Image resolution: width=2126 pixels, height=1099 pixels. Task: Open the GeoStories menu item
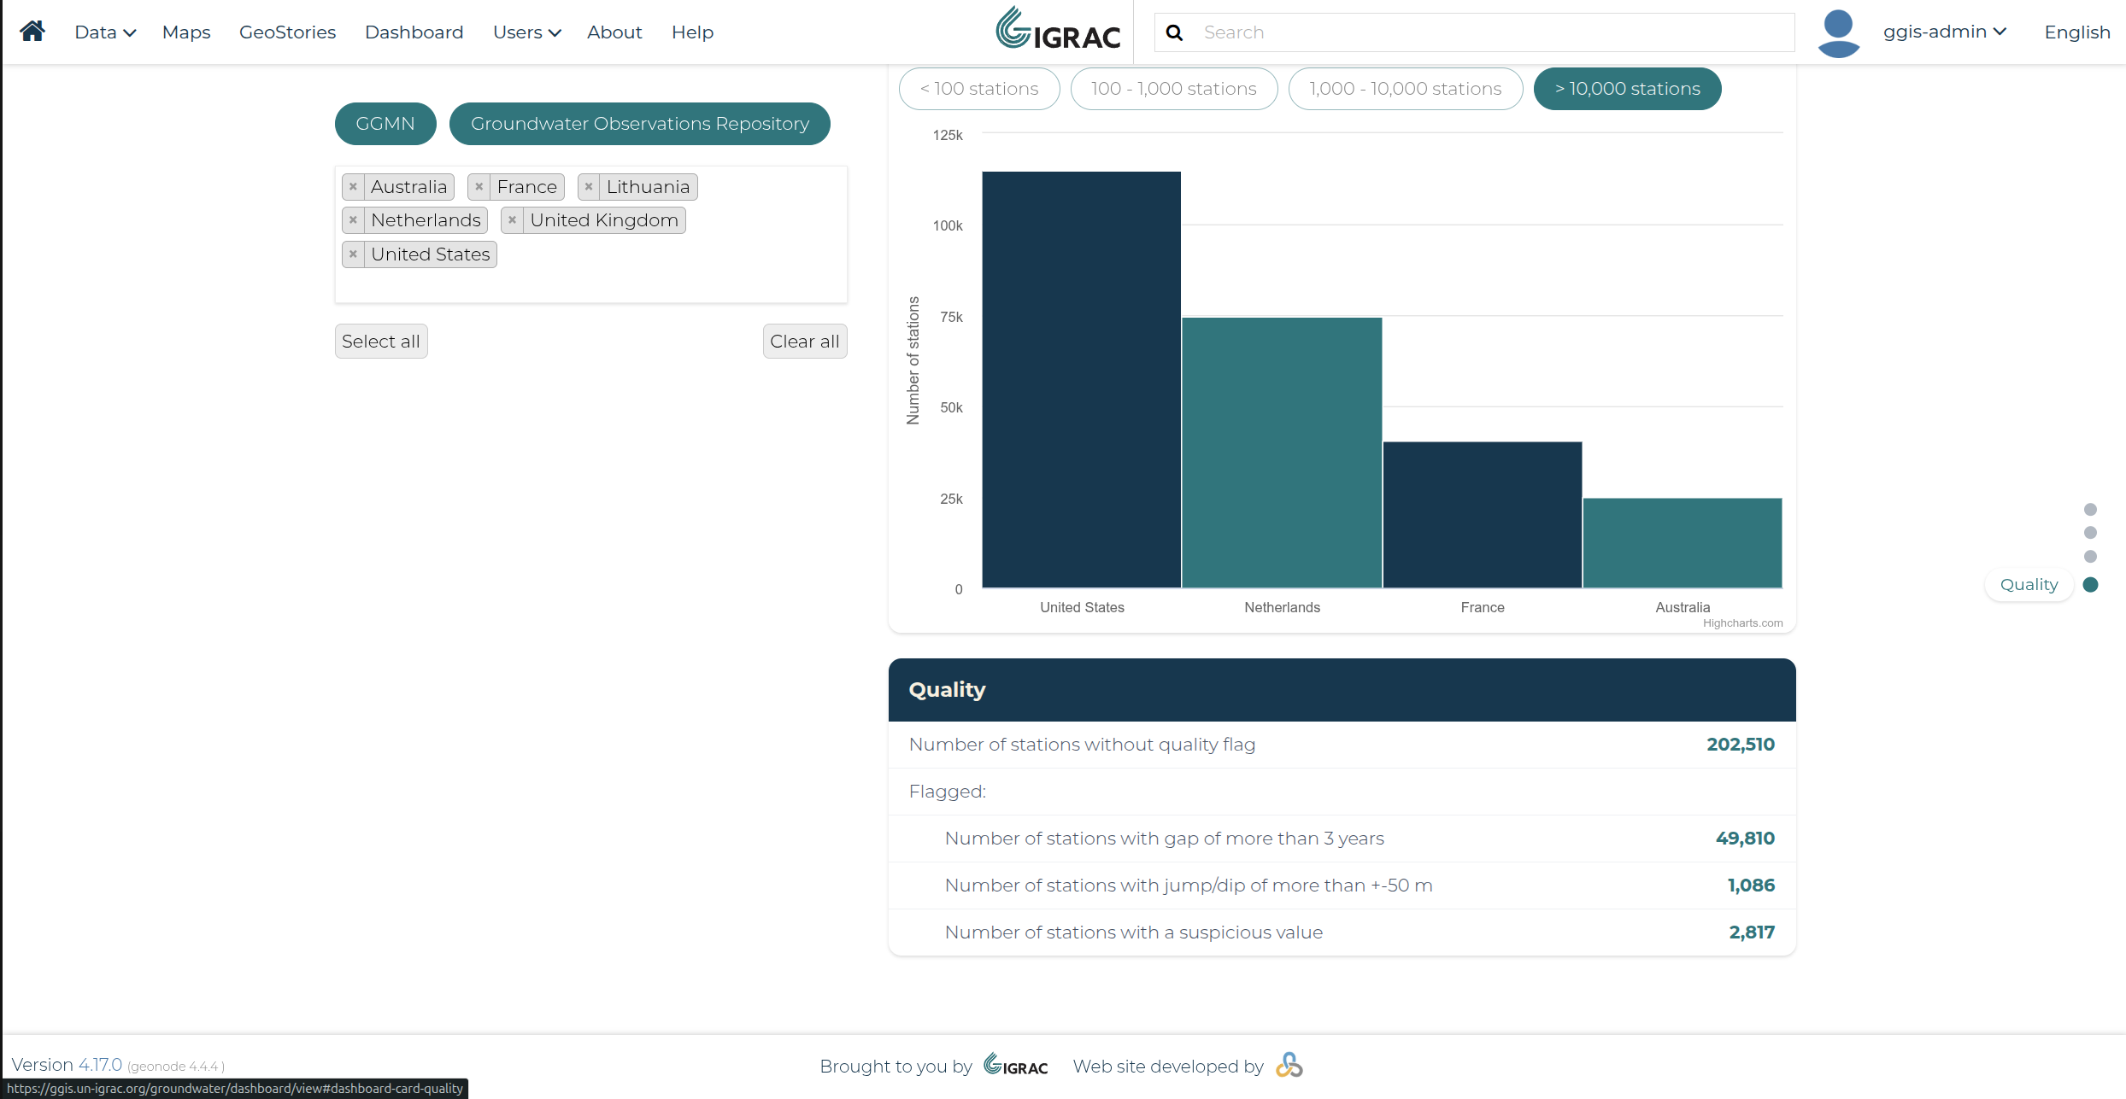pos(287,32)
